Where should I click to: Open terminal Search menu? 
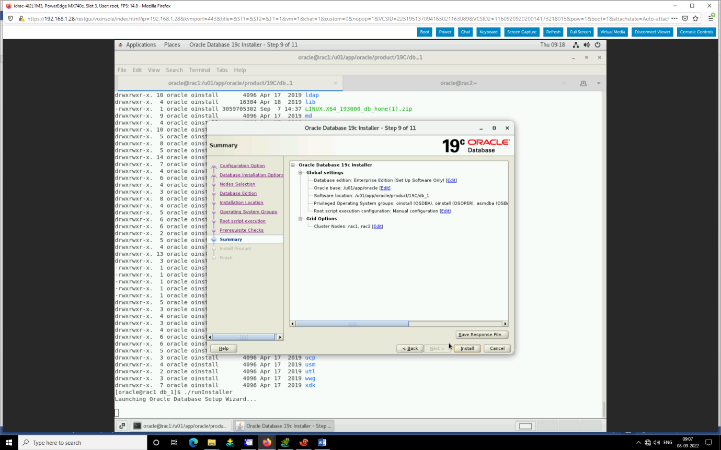(175, 70)
